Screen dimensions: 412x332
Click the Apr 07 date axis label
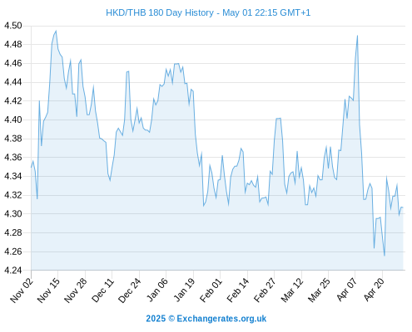[x=346, y=290]
